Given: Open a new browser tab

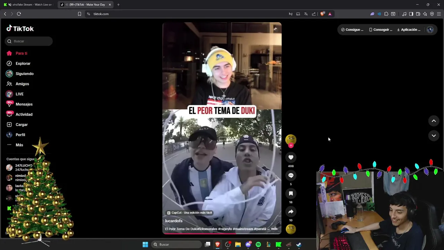Looking at the screenshot, I should [118, 5].
